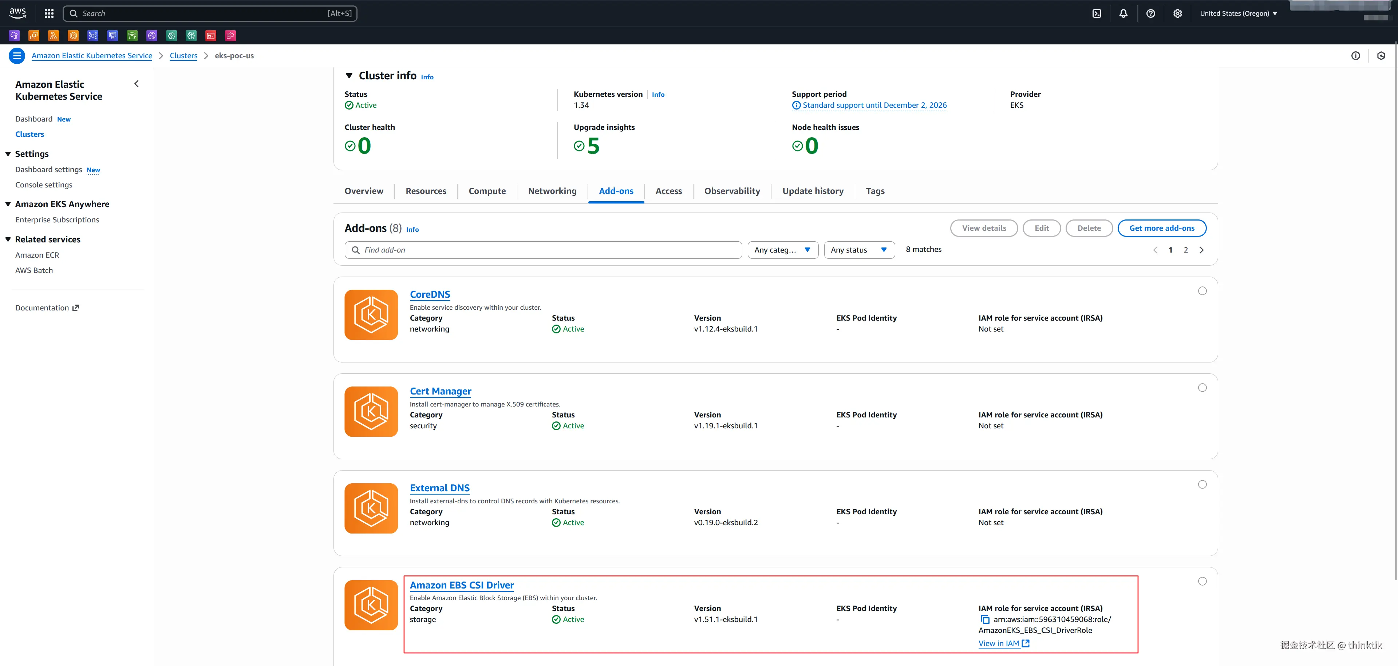Image resolution: width=1398 pixels, height=666 pixels.
Task: Open the EC2 chip favorite icon
Action: 33,36
